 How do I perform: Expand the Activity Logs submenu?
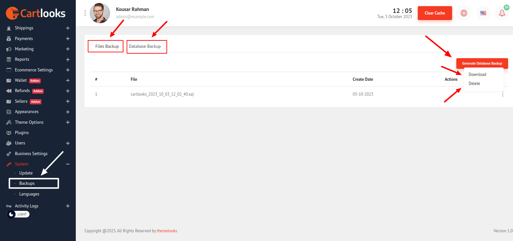[68, 206]
